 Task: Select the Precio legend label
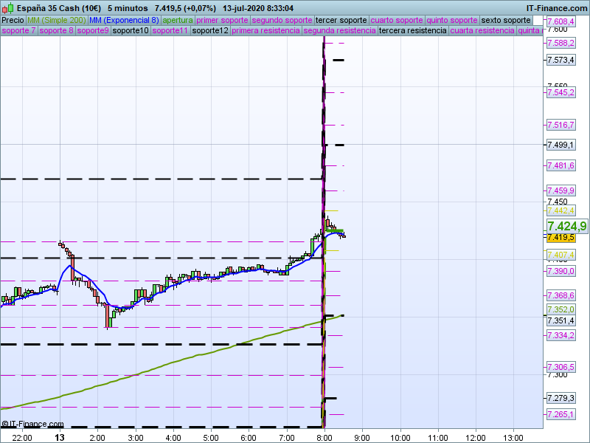tap(13, 20)
